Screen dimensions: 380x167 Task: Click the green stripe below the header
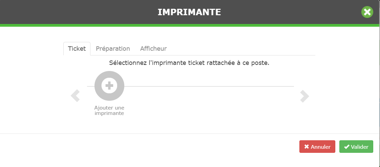(190, 25)
